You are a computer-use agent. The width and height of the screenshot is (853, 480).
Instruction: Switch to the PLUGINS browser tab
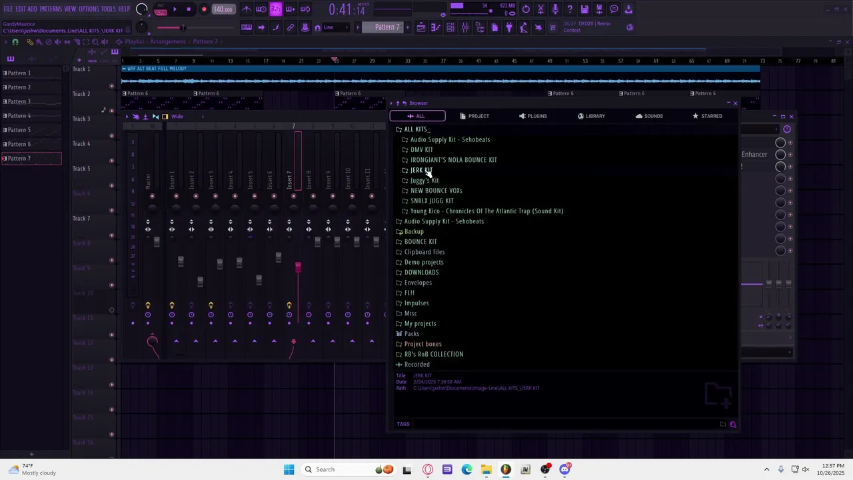[532, 116]
